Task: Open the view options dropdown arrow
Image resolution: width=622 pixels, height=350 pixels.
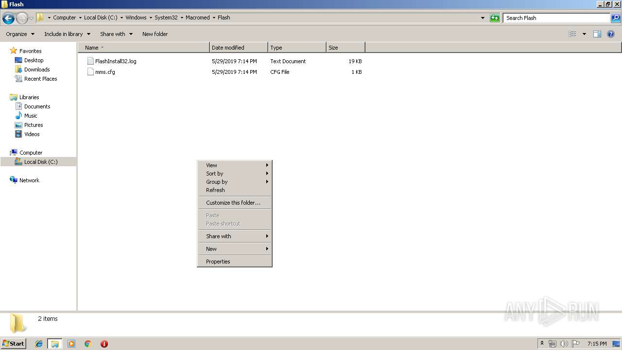Action: [x=584, y=34]
